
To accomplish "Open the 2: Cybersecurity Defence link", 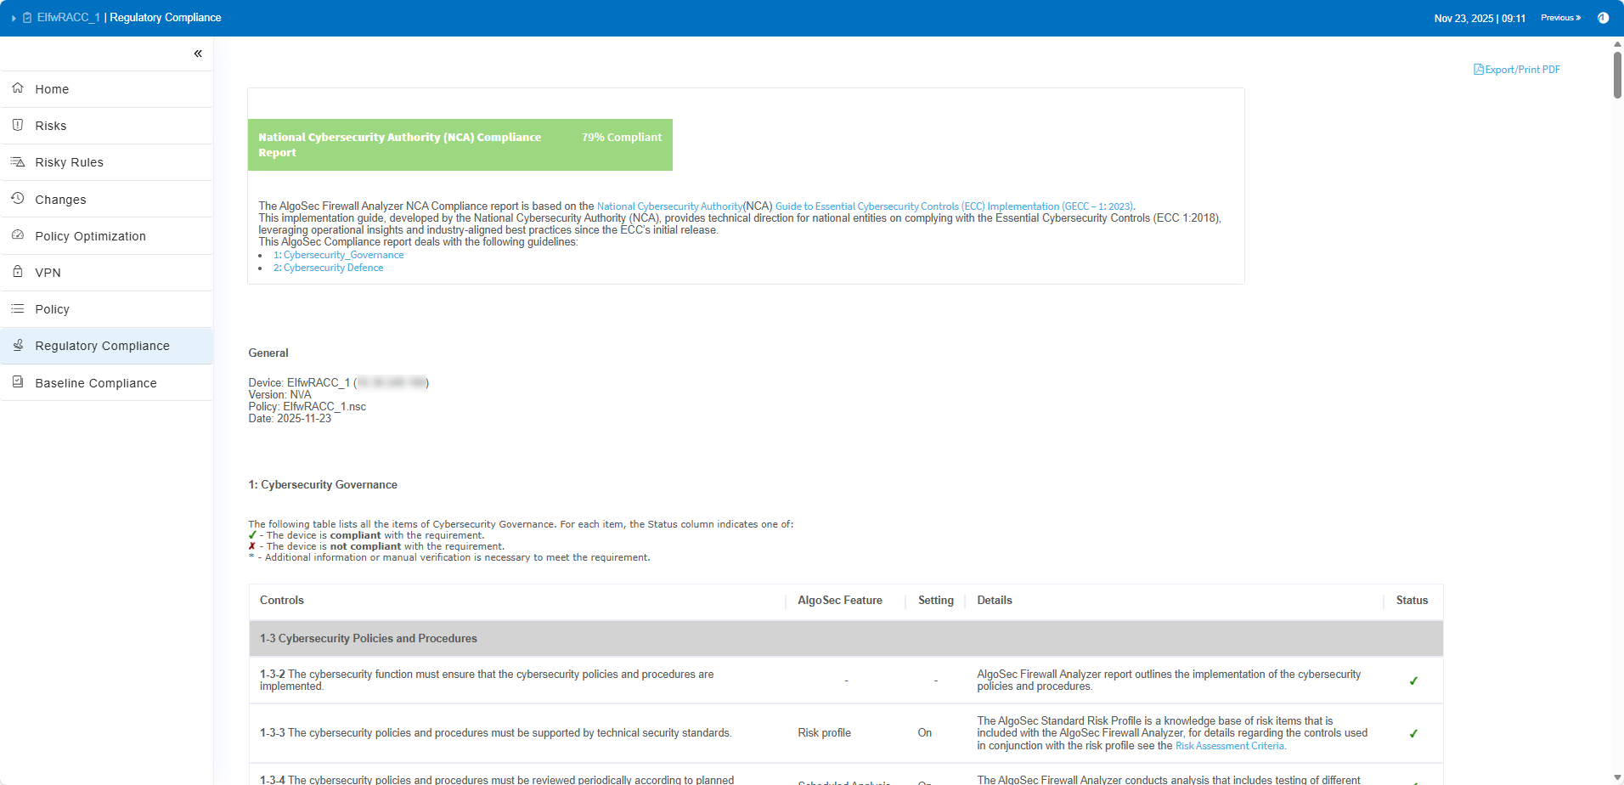I will 328,268.
